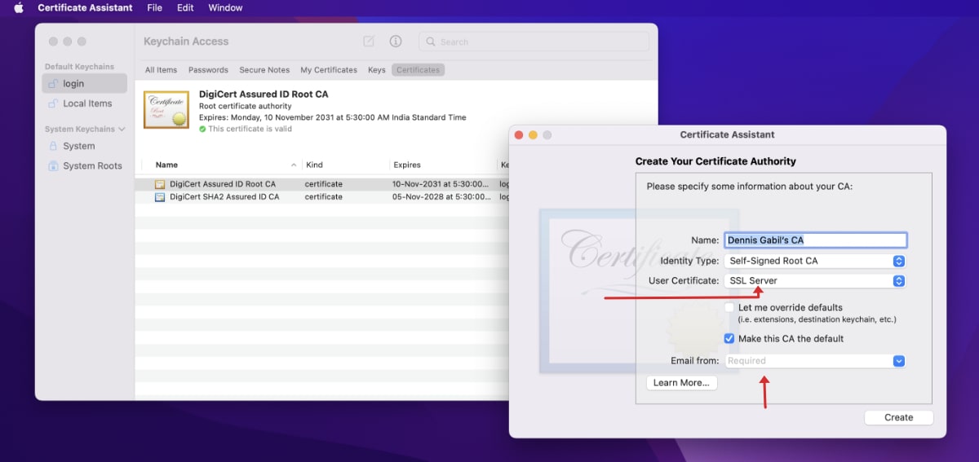Switch to the My Certificates tab
The image size is (979, 462).
coord(328,70)
